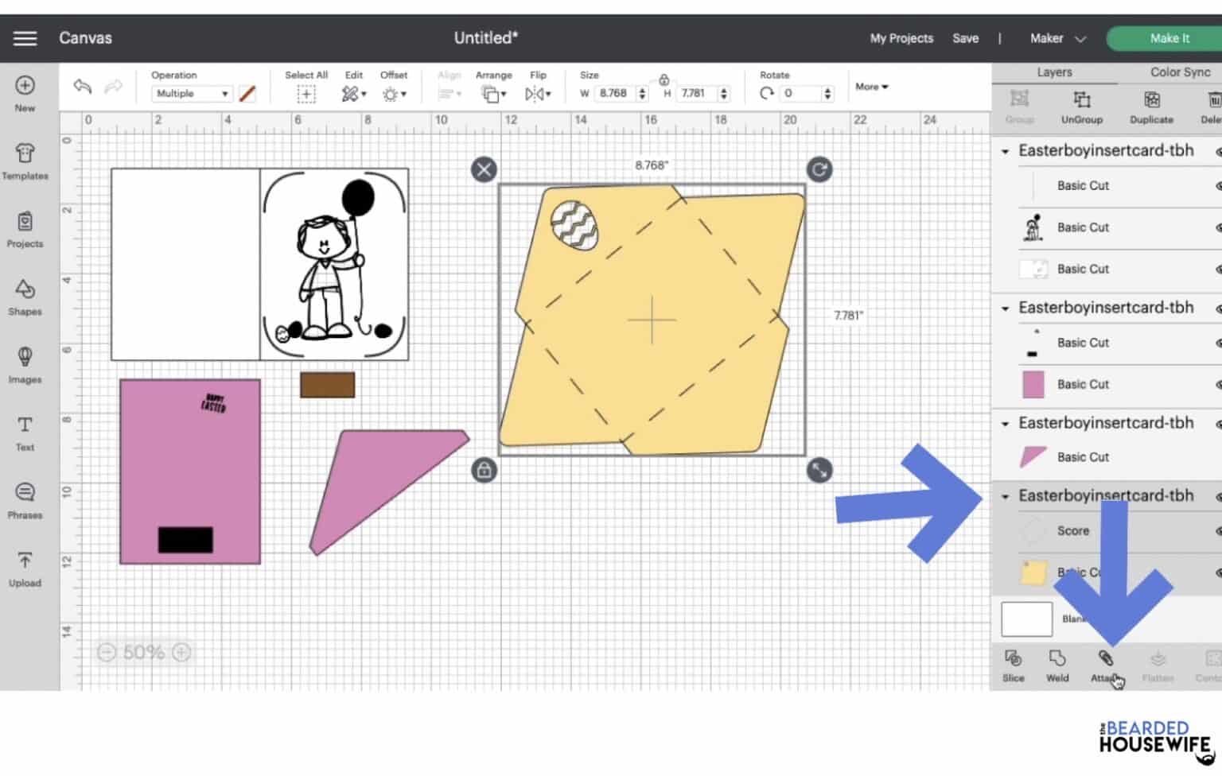Screen dimensions: 1222x776
Task: Add Text using the Text tool
Action: (x=25, y=433)
